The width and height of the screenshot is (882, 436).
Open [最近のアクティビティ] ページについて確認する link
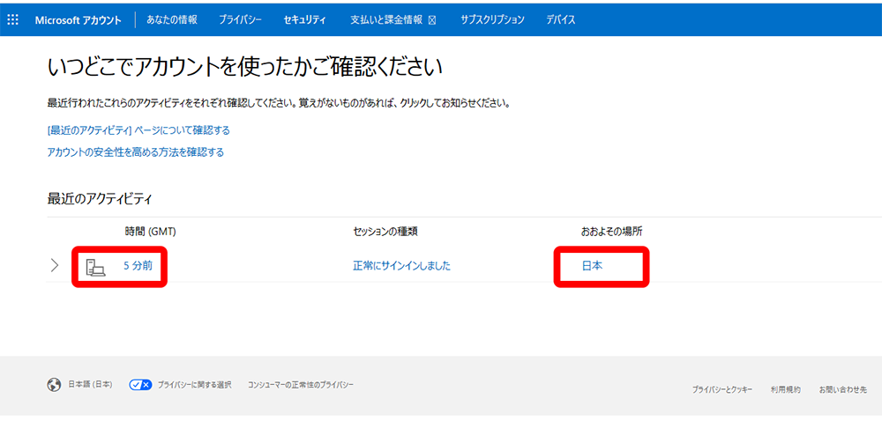point(138,130)
